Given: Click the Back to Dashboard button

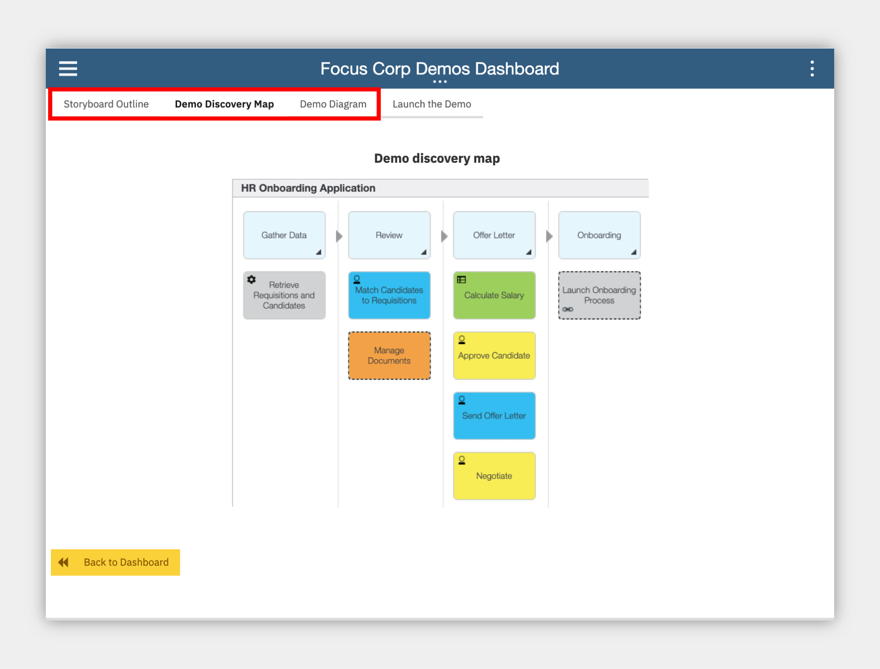Looking at the screenshot, I should click(115, 562).
